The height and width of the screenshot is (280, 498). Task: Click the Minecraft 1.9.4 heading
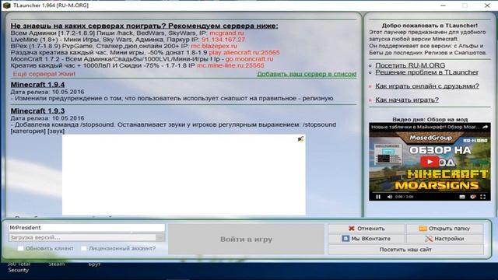pyautogui.click(x=37, y=85)
